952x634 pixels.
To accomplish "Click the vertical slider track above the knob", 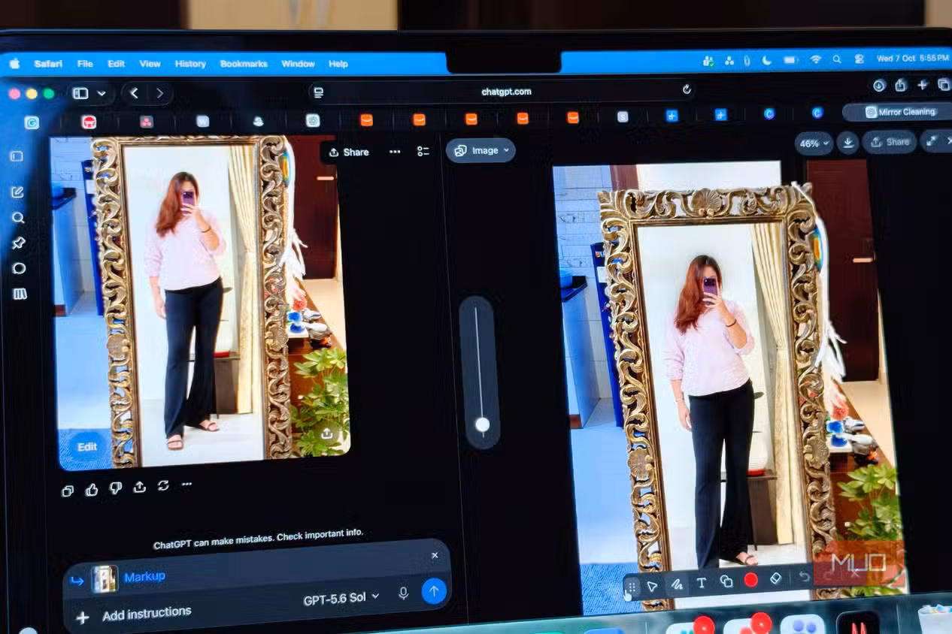I will coord(478,361).
